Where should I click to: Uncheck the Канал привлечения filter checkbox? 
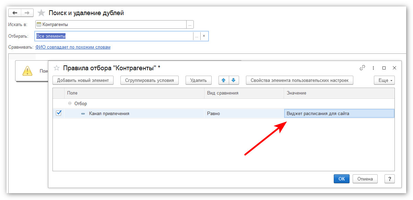click(59, 113)
